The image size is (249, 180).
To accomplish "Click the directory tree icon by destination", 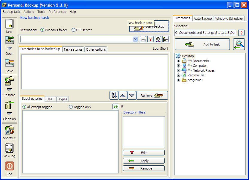I will tap(165, 39).
